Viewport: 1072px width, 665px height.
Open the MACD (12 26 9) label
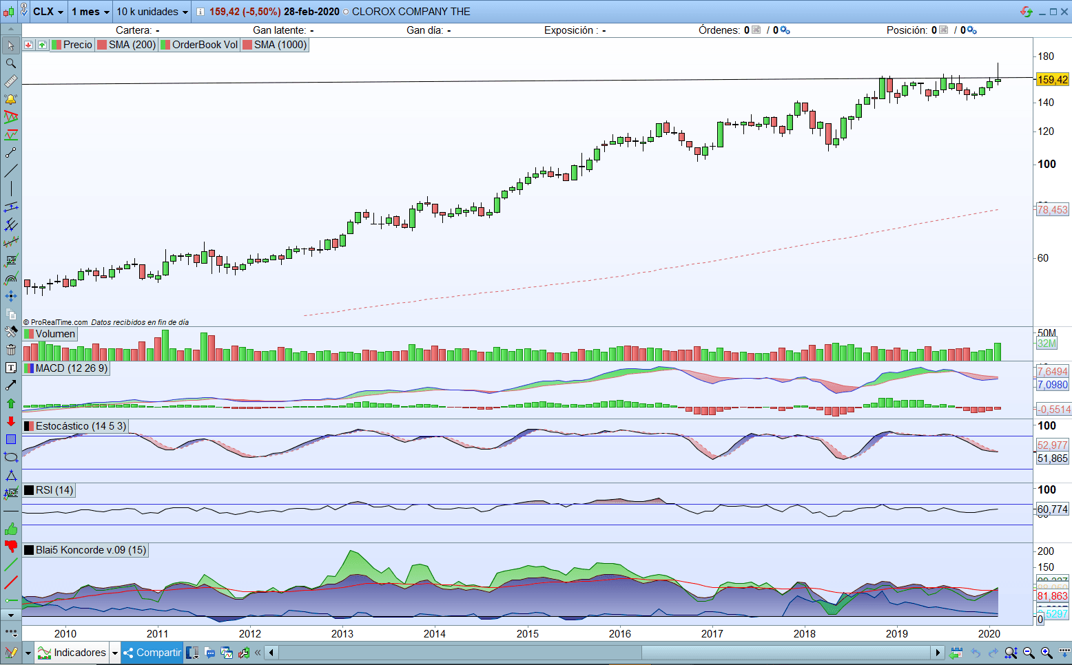coord(66,368)
